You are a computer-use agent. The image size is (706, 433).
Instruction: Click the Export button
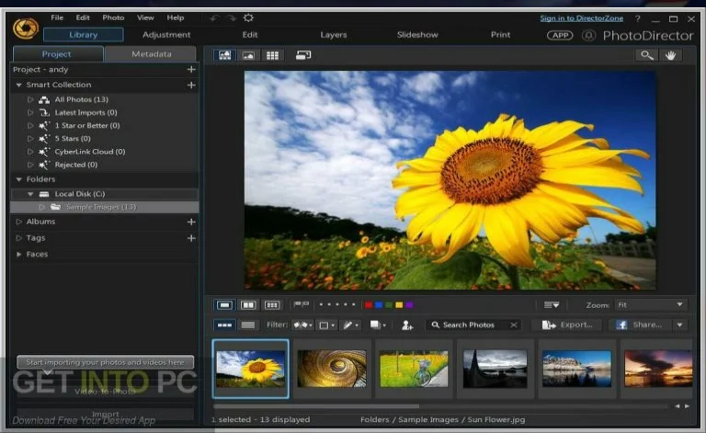coord(567,325)
